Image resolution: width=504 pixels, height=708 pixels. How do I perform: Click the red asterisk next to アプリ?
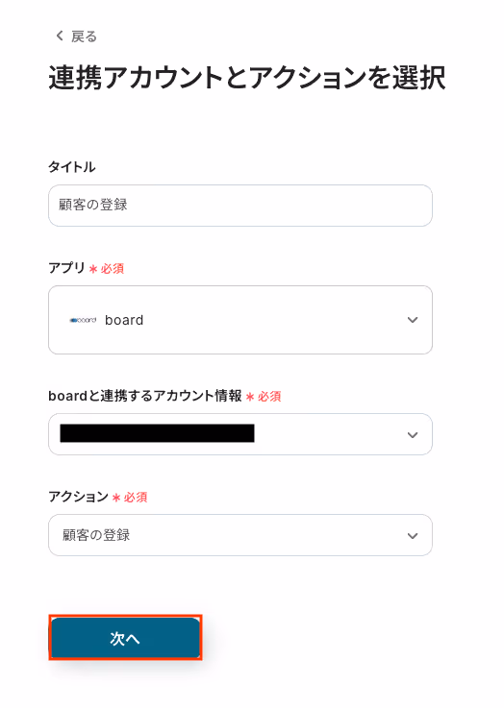(93, 269)
